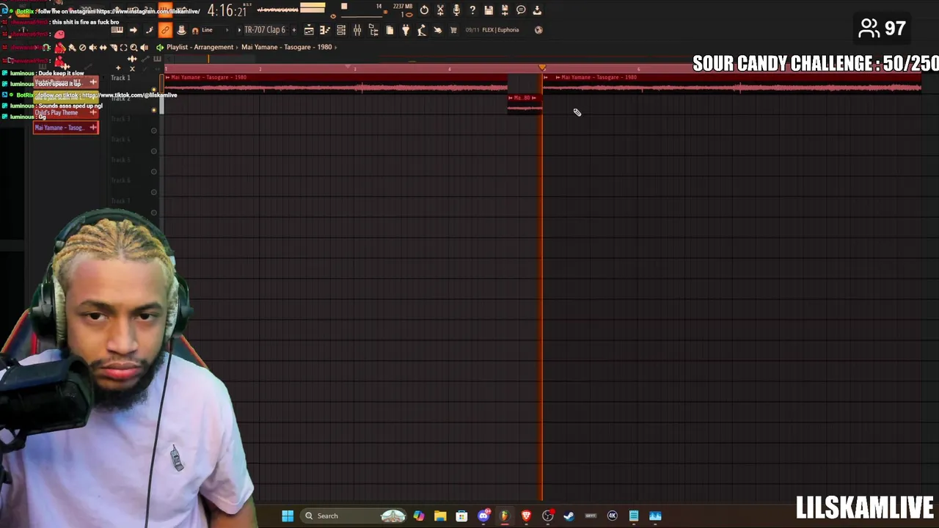Toggle Track 2 mute LED
Viewport: 939px width, 528px height.
(x=154, y=110)
